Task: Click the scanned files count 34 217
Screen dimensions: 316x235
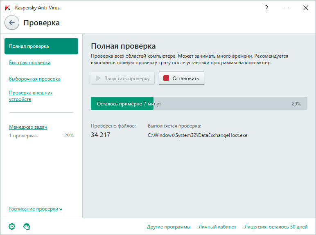Action: coord(101,134)
